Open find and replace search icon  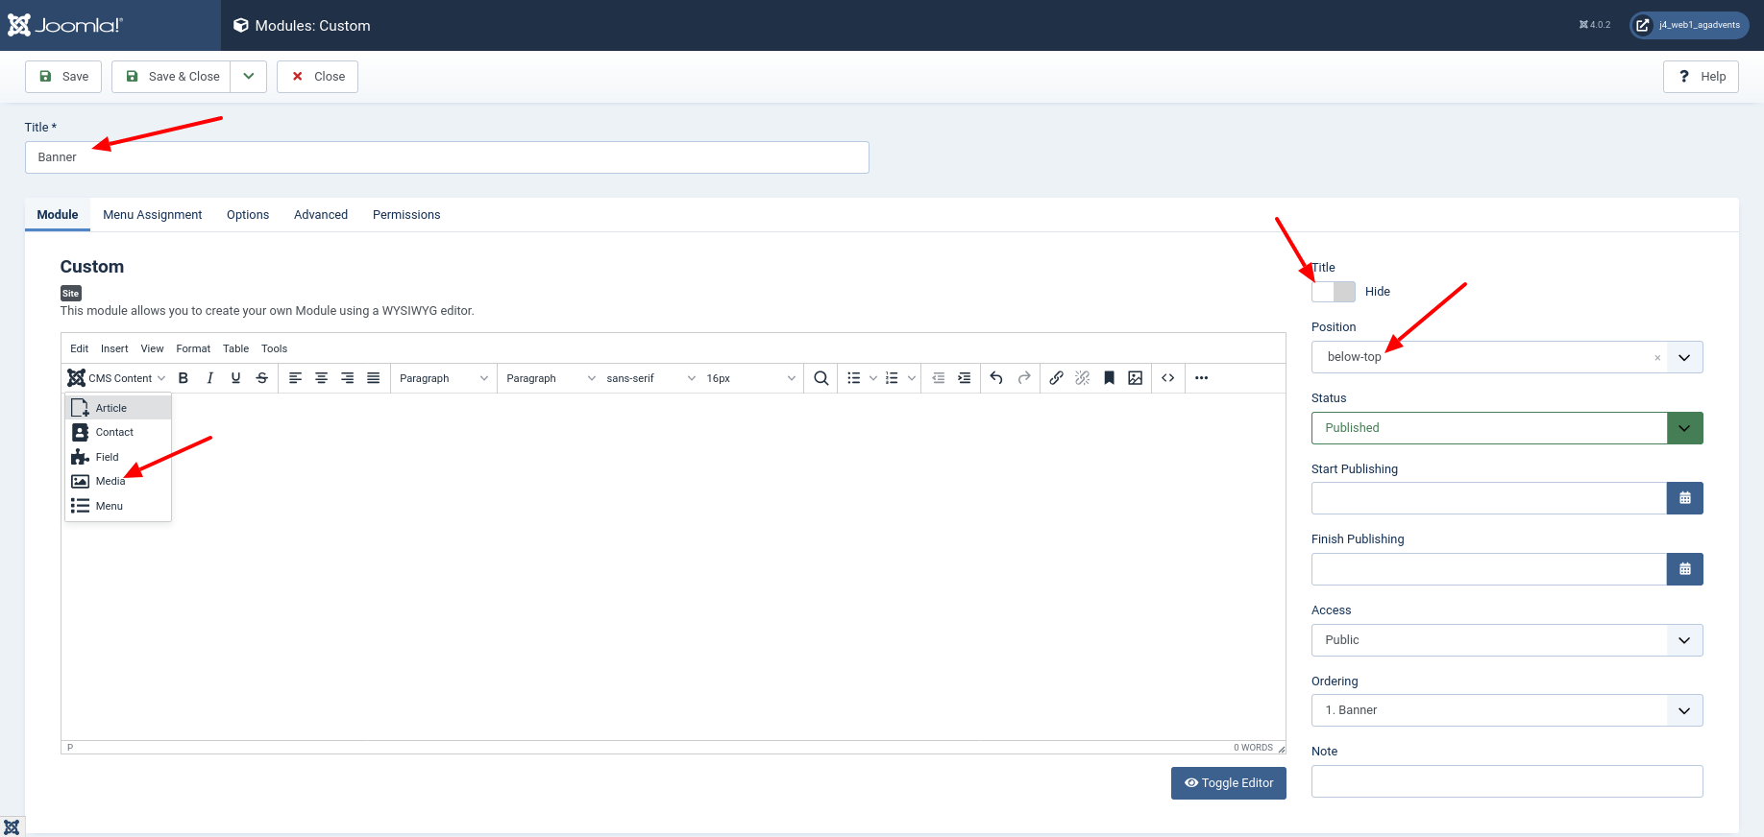point(821,378)
